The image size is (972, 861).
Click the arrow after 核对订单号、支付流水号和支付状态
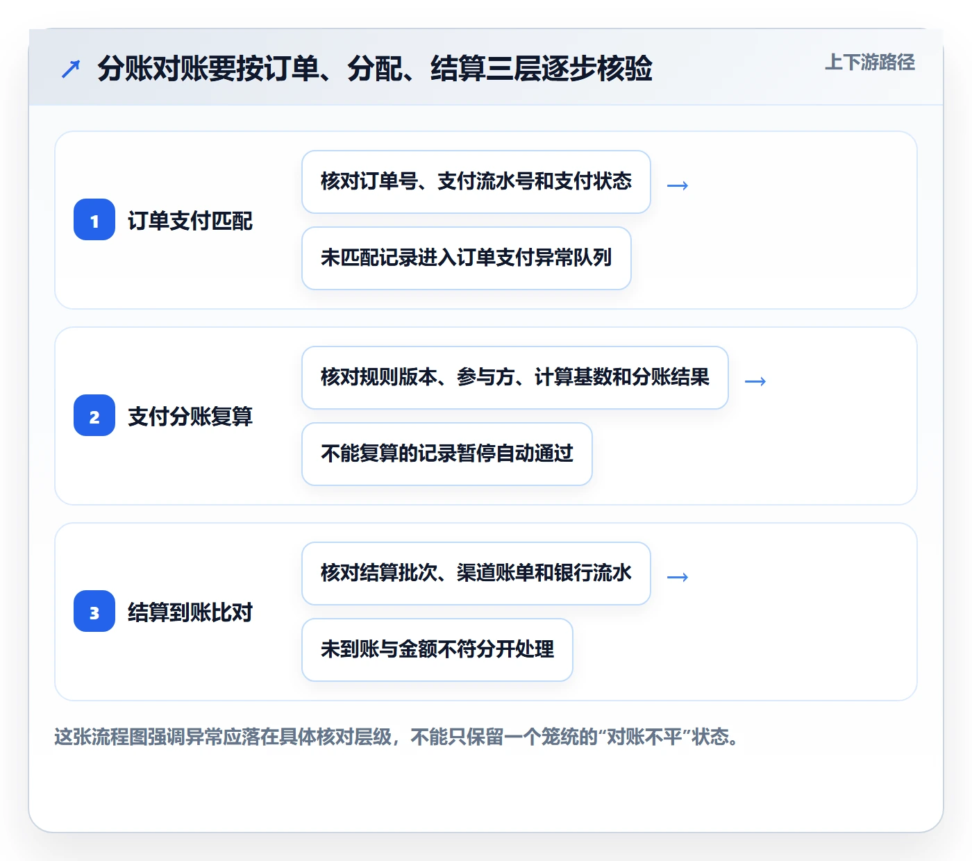(x=678, y=185)
